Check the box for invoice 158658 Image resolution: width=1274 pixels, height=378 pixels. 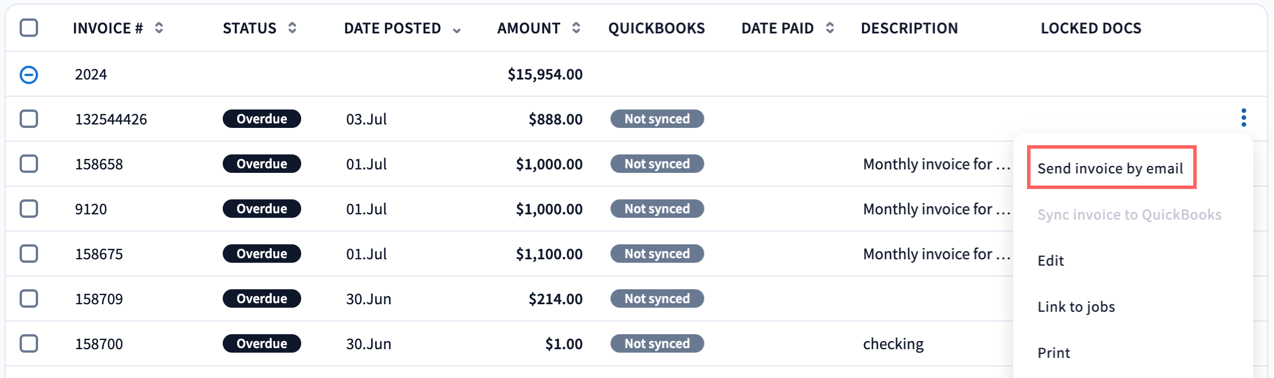pos(29,164)
